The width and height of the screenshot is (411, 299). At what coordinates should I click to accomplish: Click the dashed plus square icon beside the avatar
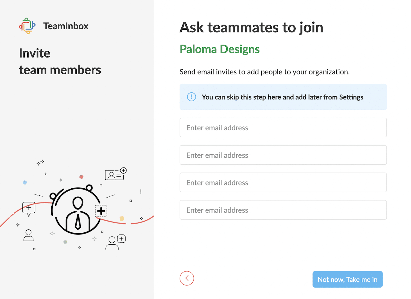tap(101, 211)
